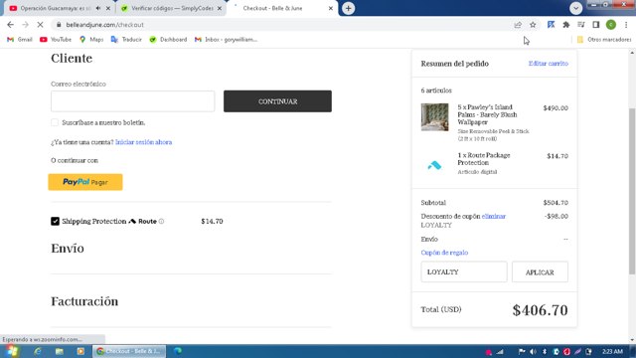Click Iniciar sesión ahora link
The width and height of the screenshot is (636, 358).
[x=143, y=142]
